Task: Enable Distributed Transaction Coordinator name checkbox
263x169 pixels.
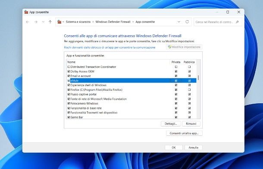Action: click(69, 67)
